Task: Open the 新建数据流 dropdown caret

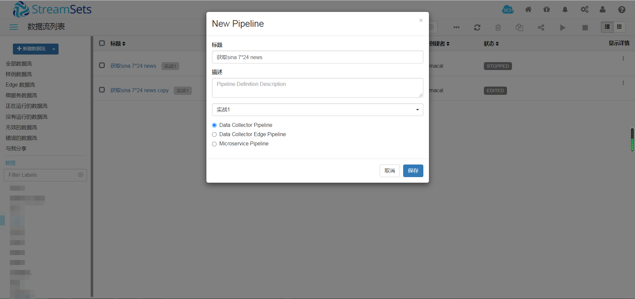Action: [54, 49]
